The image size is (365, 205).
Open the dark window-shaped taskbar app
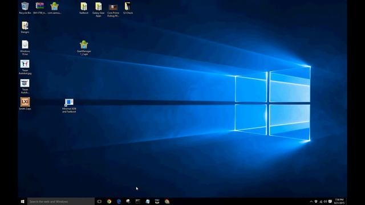[x=138, y=202]
